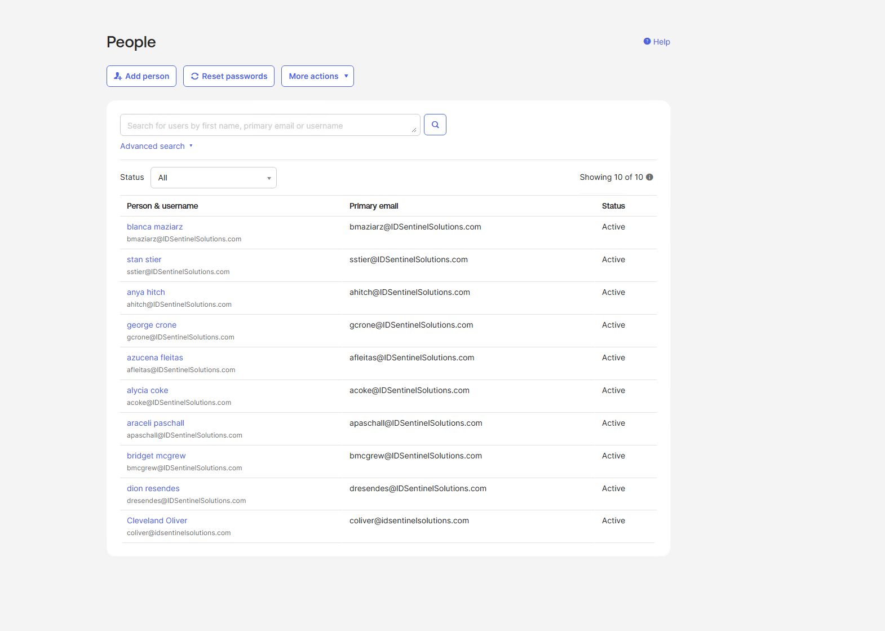Select primary email bmaziarz@IDSentinelSolutions.com
885x631 pixels.
pos(415,227)
